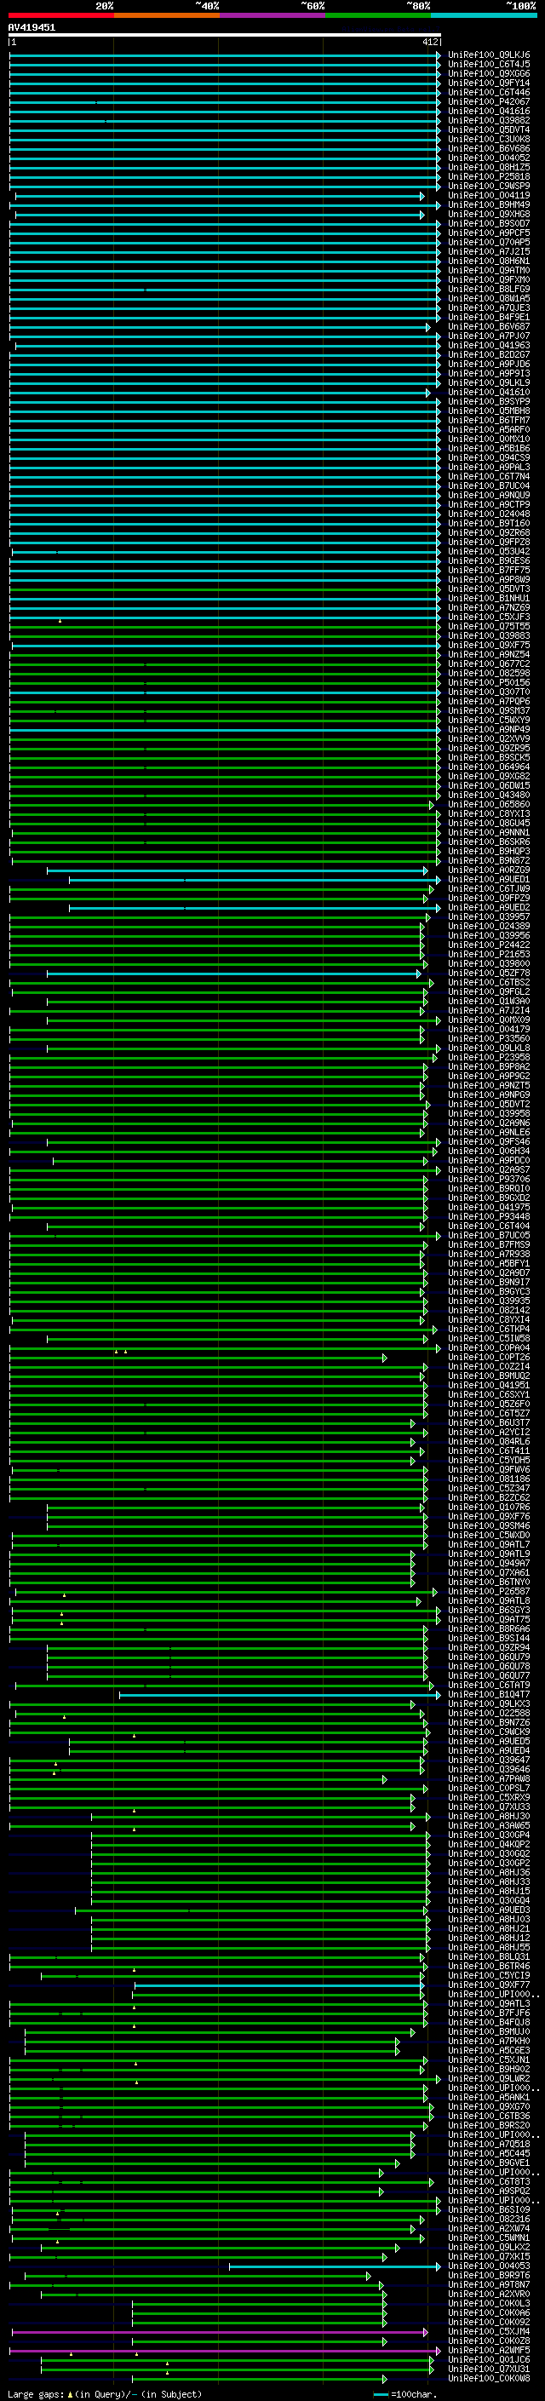The width and height of the screenshot is (545, 2401).
Task: Click the red 20% identity legend segment
Action: pyautogui.click(x=61, y=15)
